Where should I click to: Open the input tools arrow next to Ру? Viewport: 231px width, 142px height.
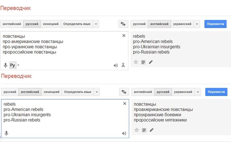coord(18,65)
